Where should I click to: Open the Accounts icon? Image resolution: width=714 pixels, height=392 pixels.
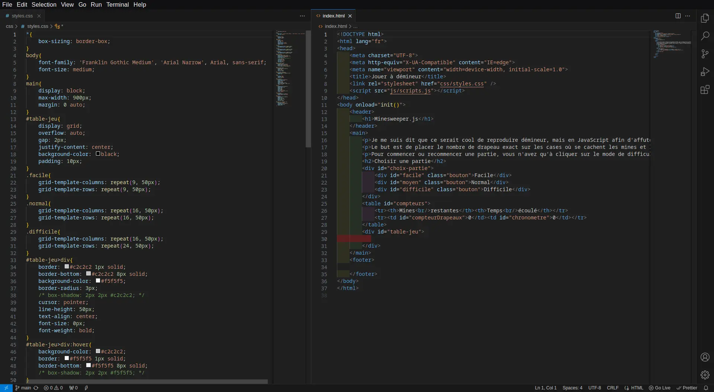(705, 357)
